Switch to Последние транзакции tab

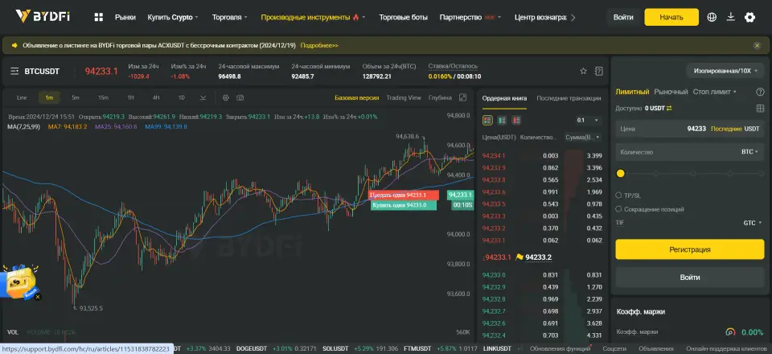[569, 98]
